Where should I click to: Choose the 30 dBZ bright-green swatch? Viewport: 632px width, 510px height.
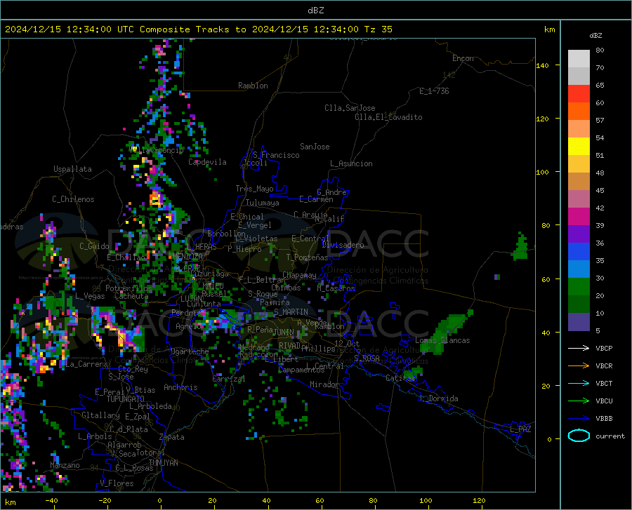(579, 286)
